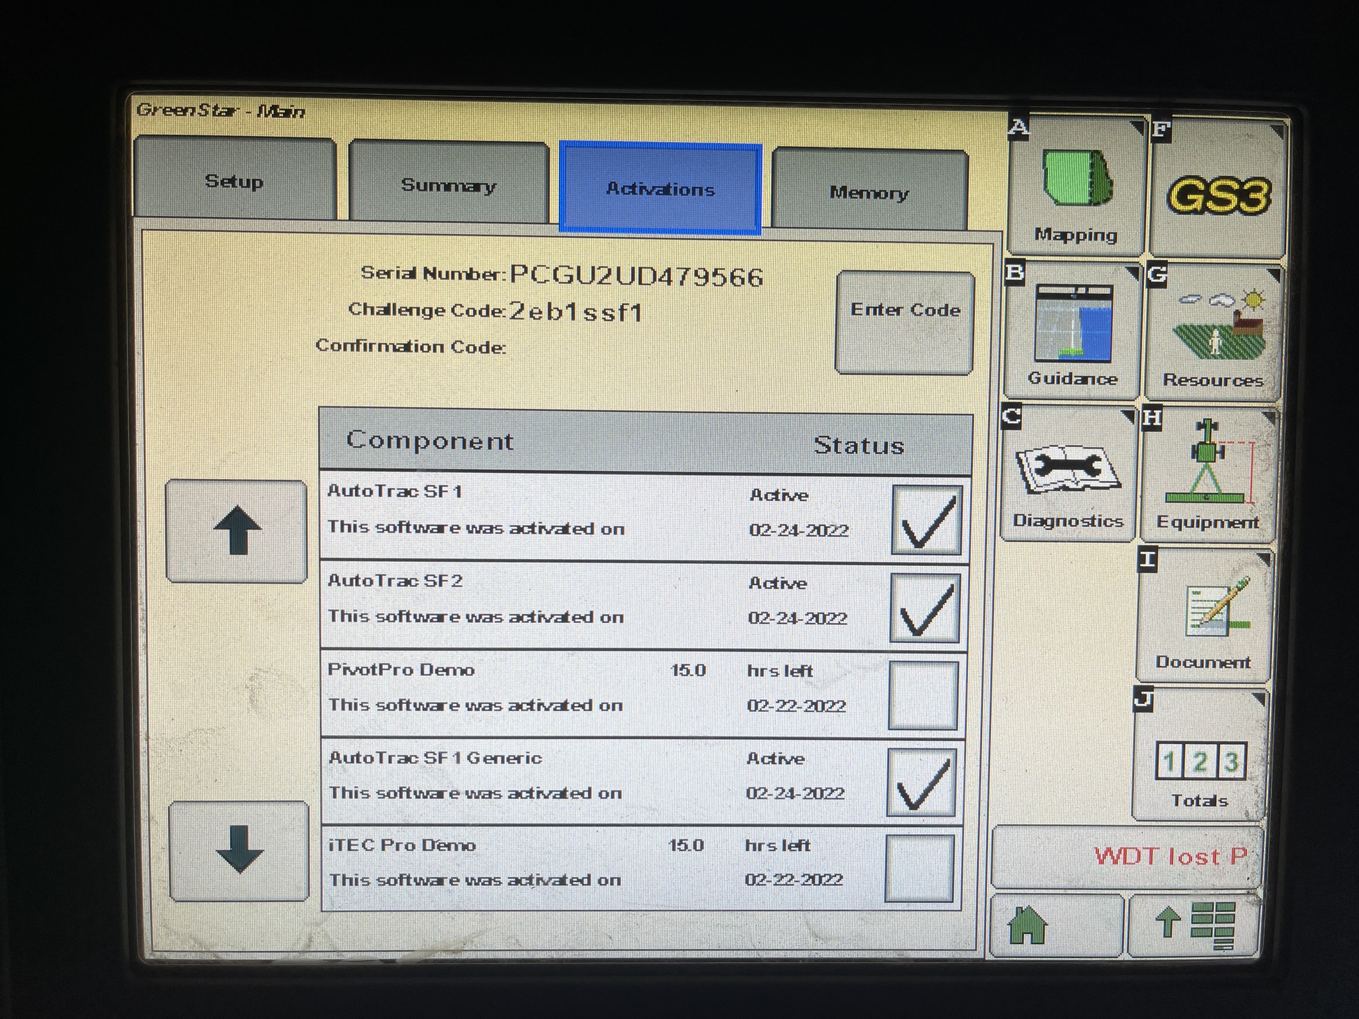The width and height of the screenshot is (1359, 1019).
Task: Open the menu grid with arrow icon
Action: tap(1194, 925)
